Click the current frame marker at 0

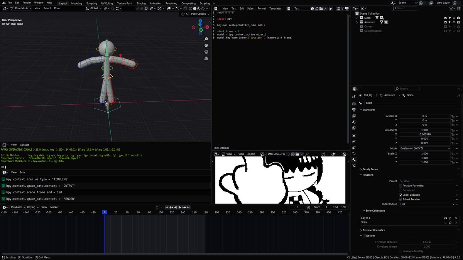click(104, 212)
